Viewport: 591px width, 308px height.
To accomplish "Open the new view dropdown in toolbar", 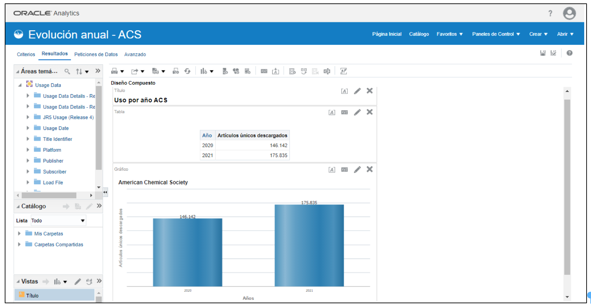I will point(206,71).
